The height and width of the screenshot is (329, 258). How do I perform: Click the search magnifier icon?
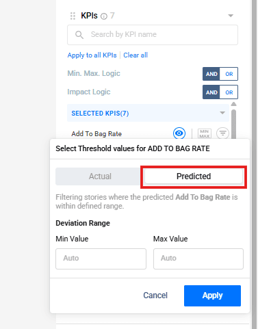pos(79,35)
